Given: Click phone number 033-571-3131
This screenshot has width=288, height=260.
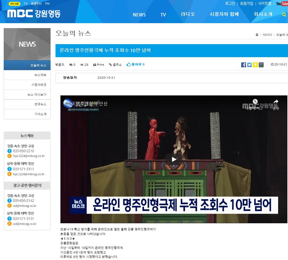Looking at the screenshot, I should (23, 219).
